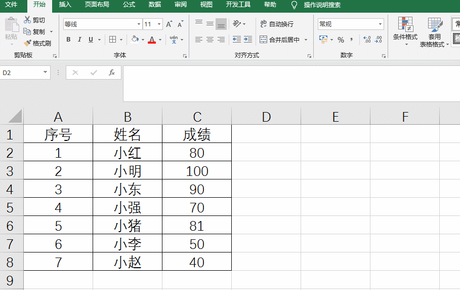
Task: Click the formula bar confirm checkmark
Action: pyautogui.click(x=94, y=72)
